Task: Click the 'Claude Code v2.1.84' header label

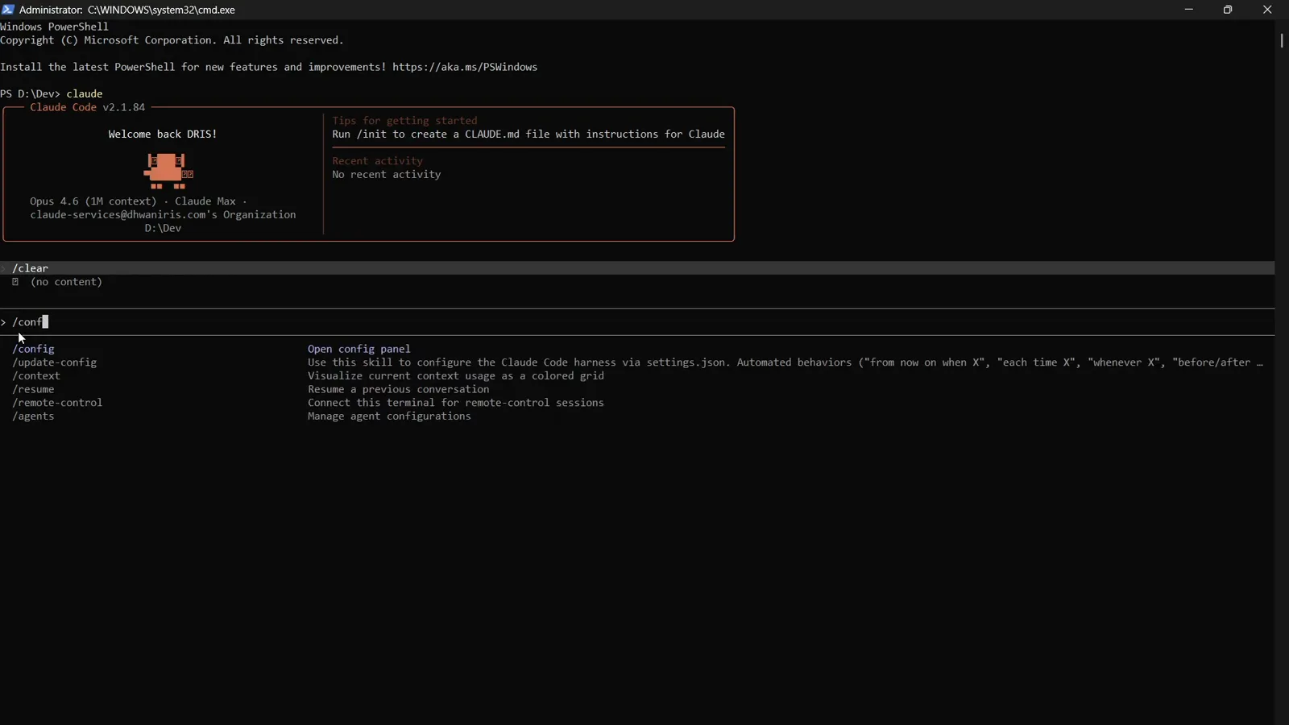Action: click(x=88, y=107)
